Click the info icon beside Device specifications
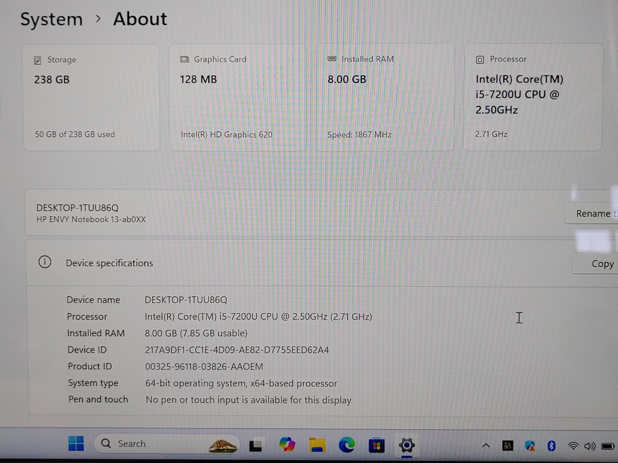This screenshot has height=463, width=618. tap(45, 262)
